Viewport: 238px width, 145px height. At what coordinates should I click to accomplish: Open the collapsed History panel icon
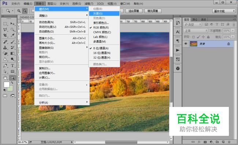178,23
